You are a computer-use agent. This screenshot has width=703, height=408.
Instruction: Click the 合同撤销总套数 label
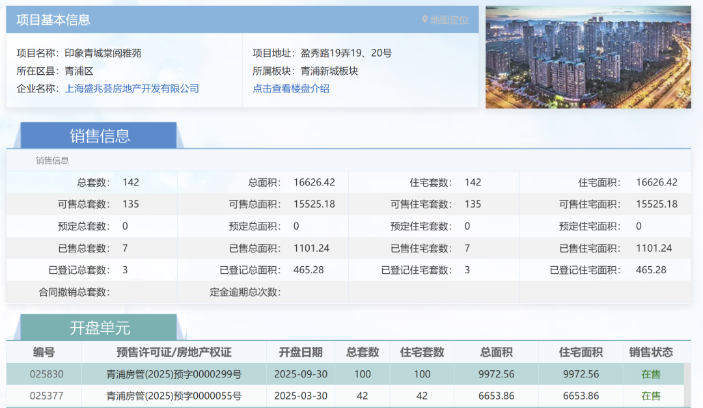tap(74, 292)
